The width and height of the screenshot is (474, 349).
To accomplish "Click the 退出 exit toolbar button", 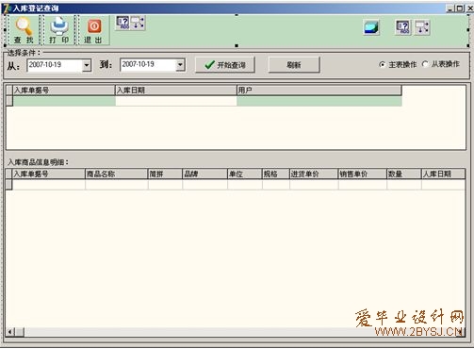I will click(93, 30).
